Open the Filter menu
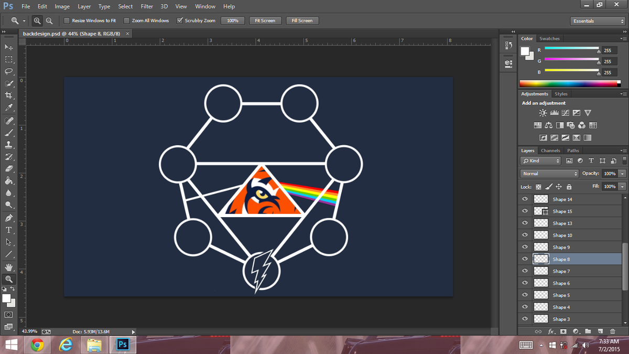 [147, 6]
